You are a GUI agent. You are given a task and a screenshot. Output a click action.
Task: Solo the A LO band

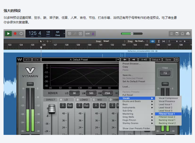tap(63, 105)
